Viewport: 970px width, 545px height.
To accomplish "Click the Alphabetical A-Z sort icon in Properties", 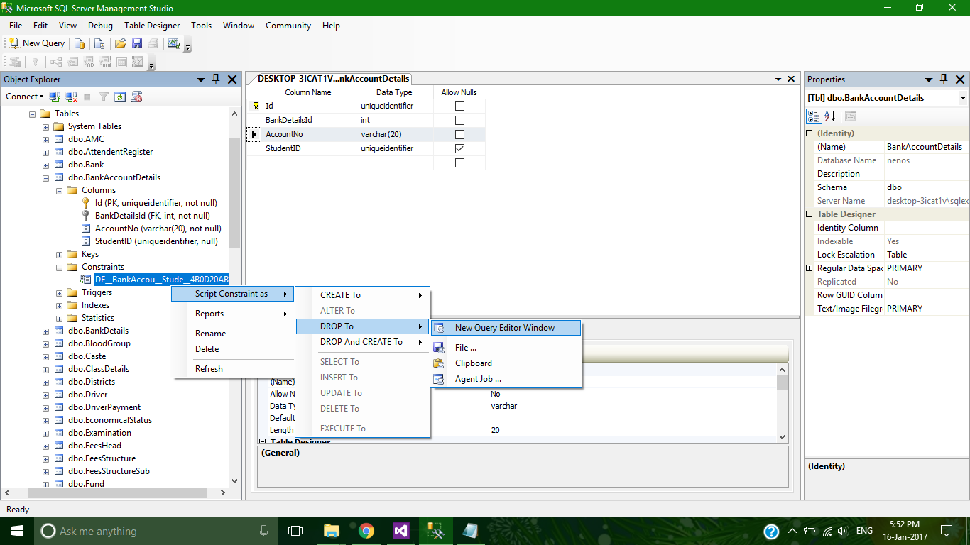I will [x=829, y=116].
